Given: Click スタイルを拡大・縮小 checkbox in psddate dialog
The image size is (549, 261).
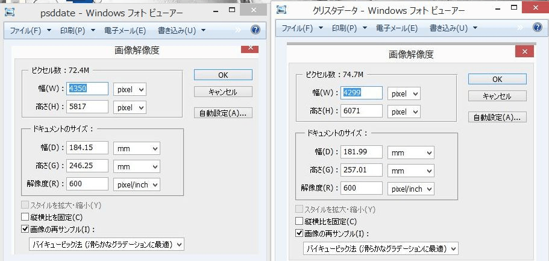Looking at the screenshot, I should 25,206.
